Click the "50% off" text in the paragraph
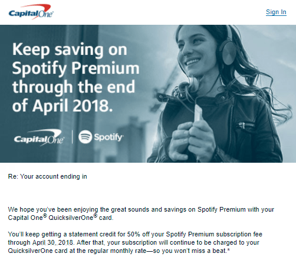296x260 pixels. 139,234
